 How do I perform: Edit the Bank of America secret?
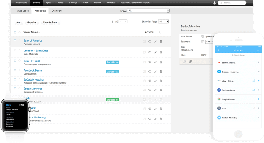[155, 42]
